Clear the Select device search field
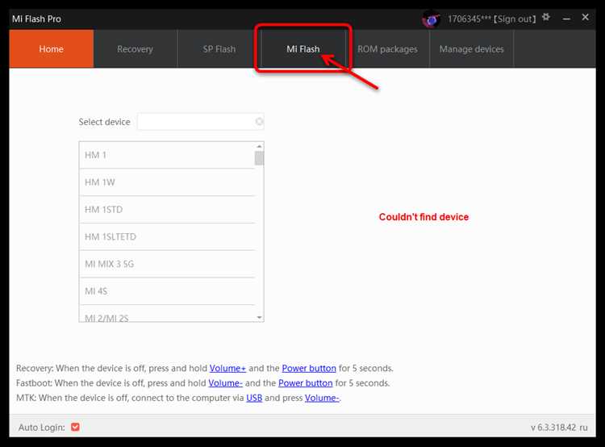 (259, 122)
